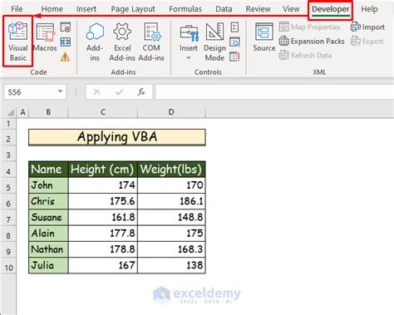Click the View Code icon
The image size is (394, 315).
coord(234,42)
